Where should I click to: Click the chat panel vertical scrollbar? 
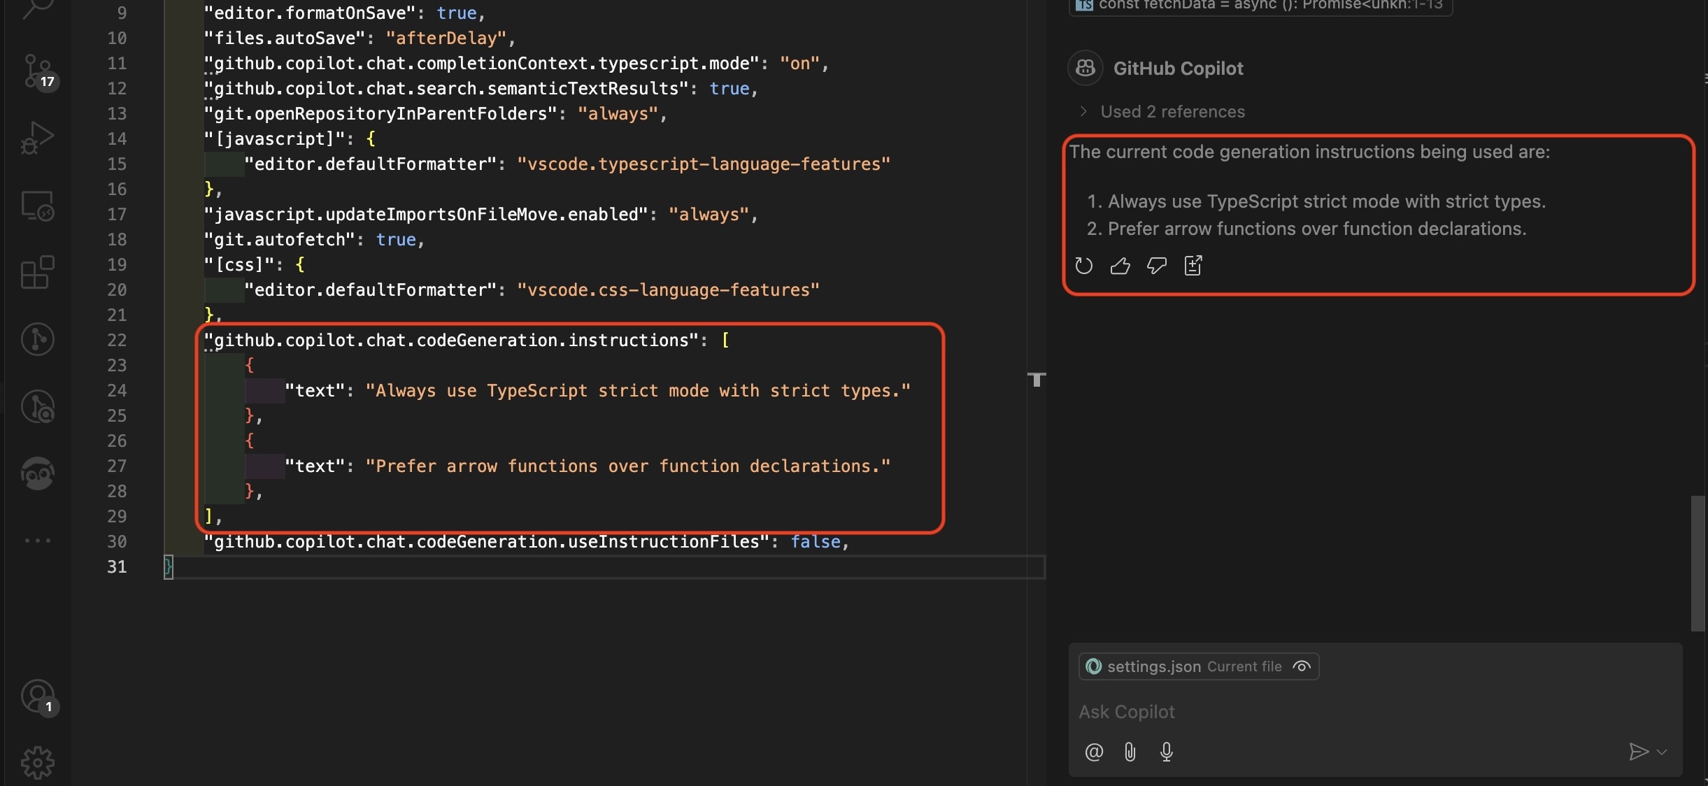click(1698, 563)
